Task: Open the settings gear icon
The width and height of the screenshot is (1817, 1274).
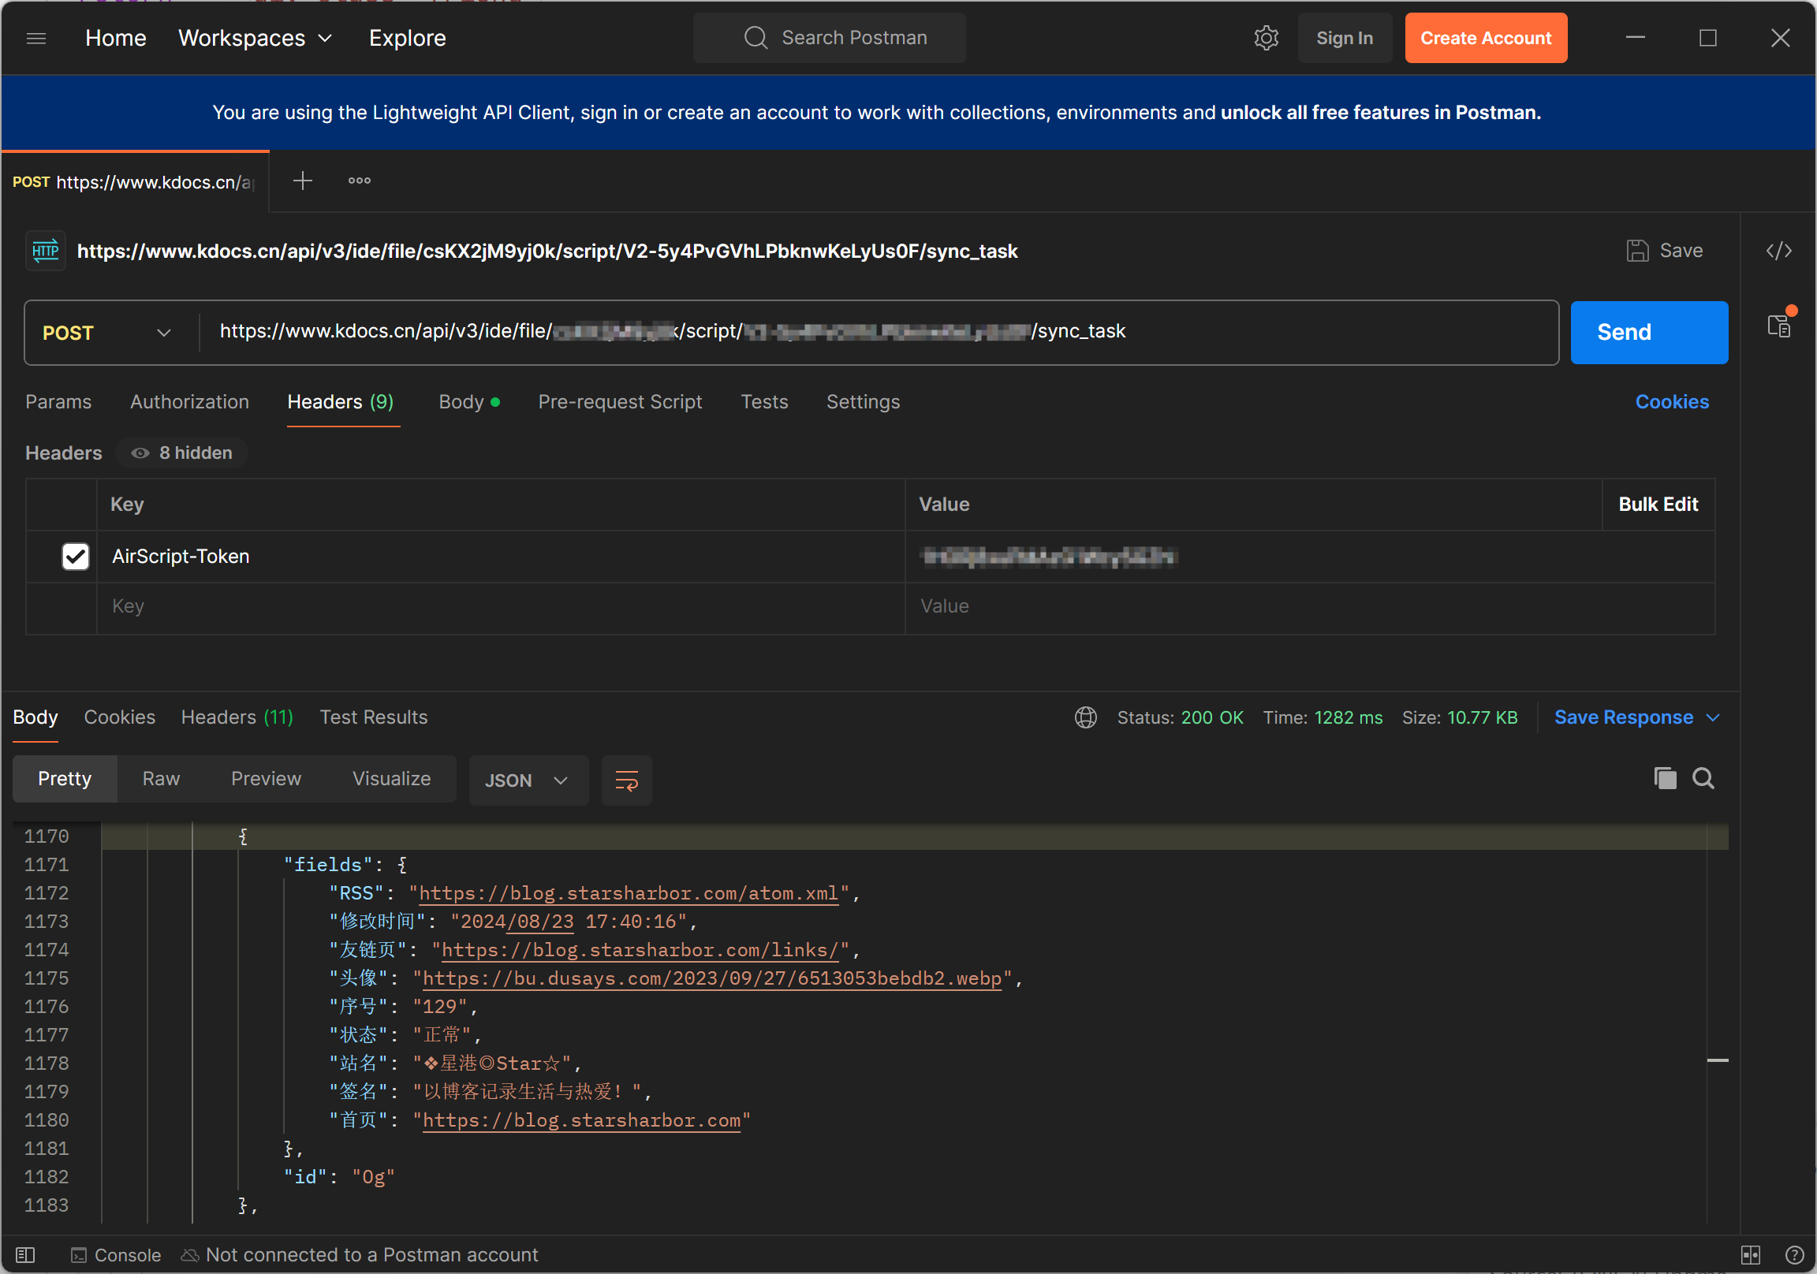Action: (1267, 38)
